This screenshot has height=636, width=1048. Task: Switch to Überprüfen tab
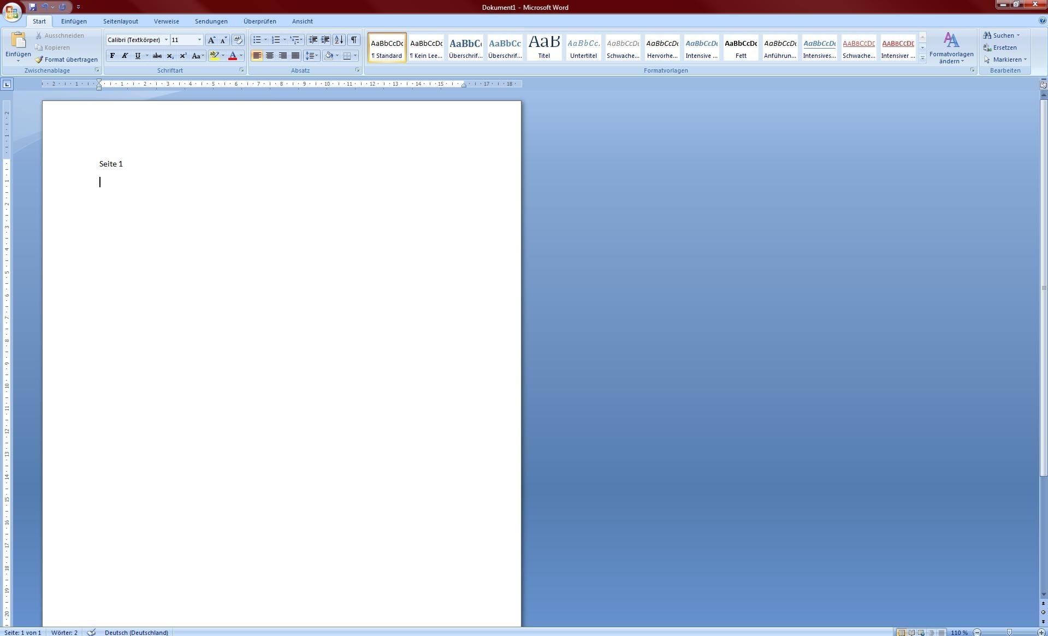point(260,21)
